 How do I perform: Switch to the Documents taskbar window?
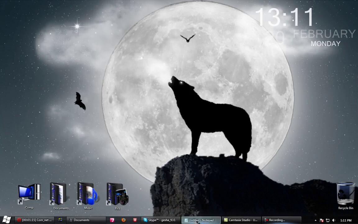(86, 220)
